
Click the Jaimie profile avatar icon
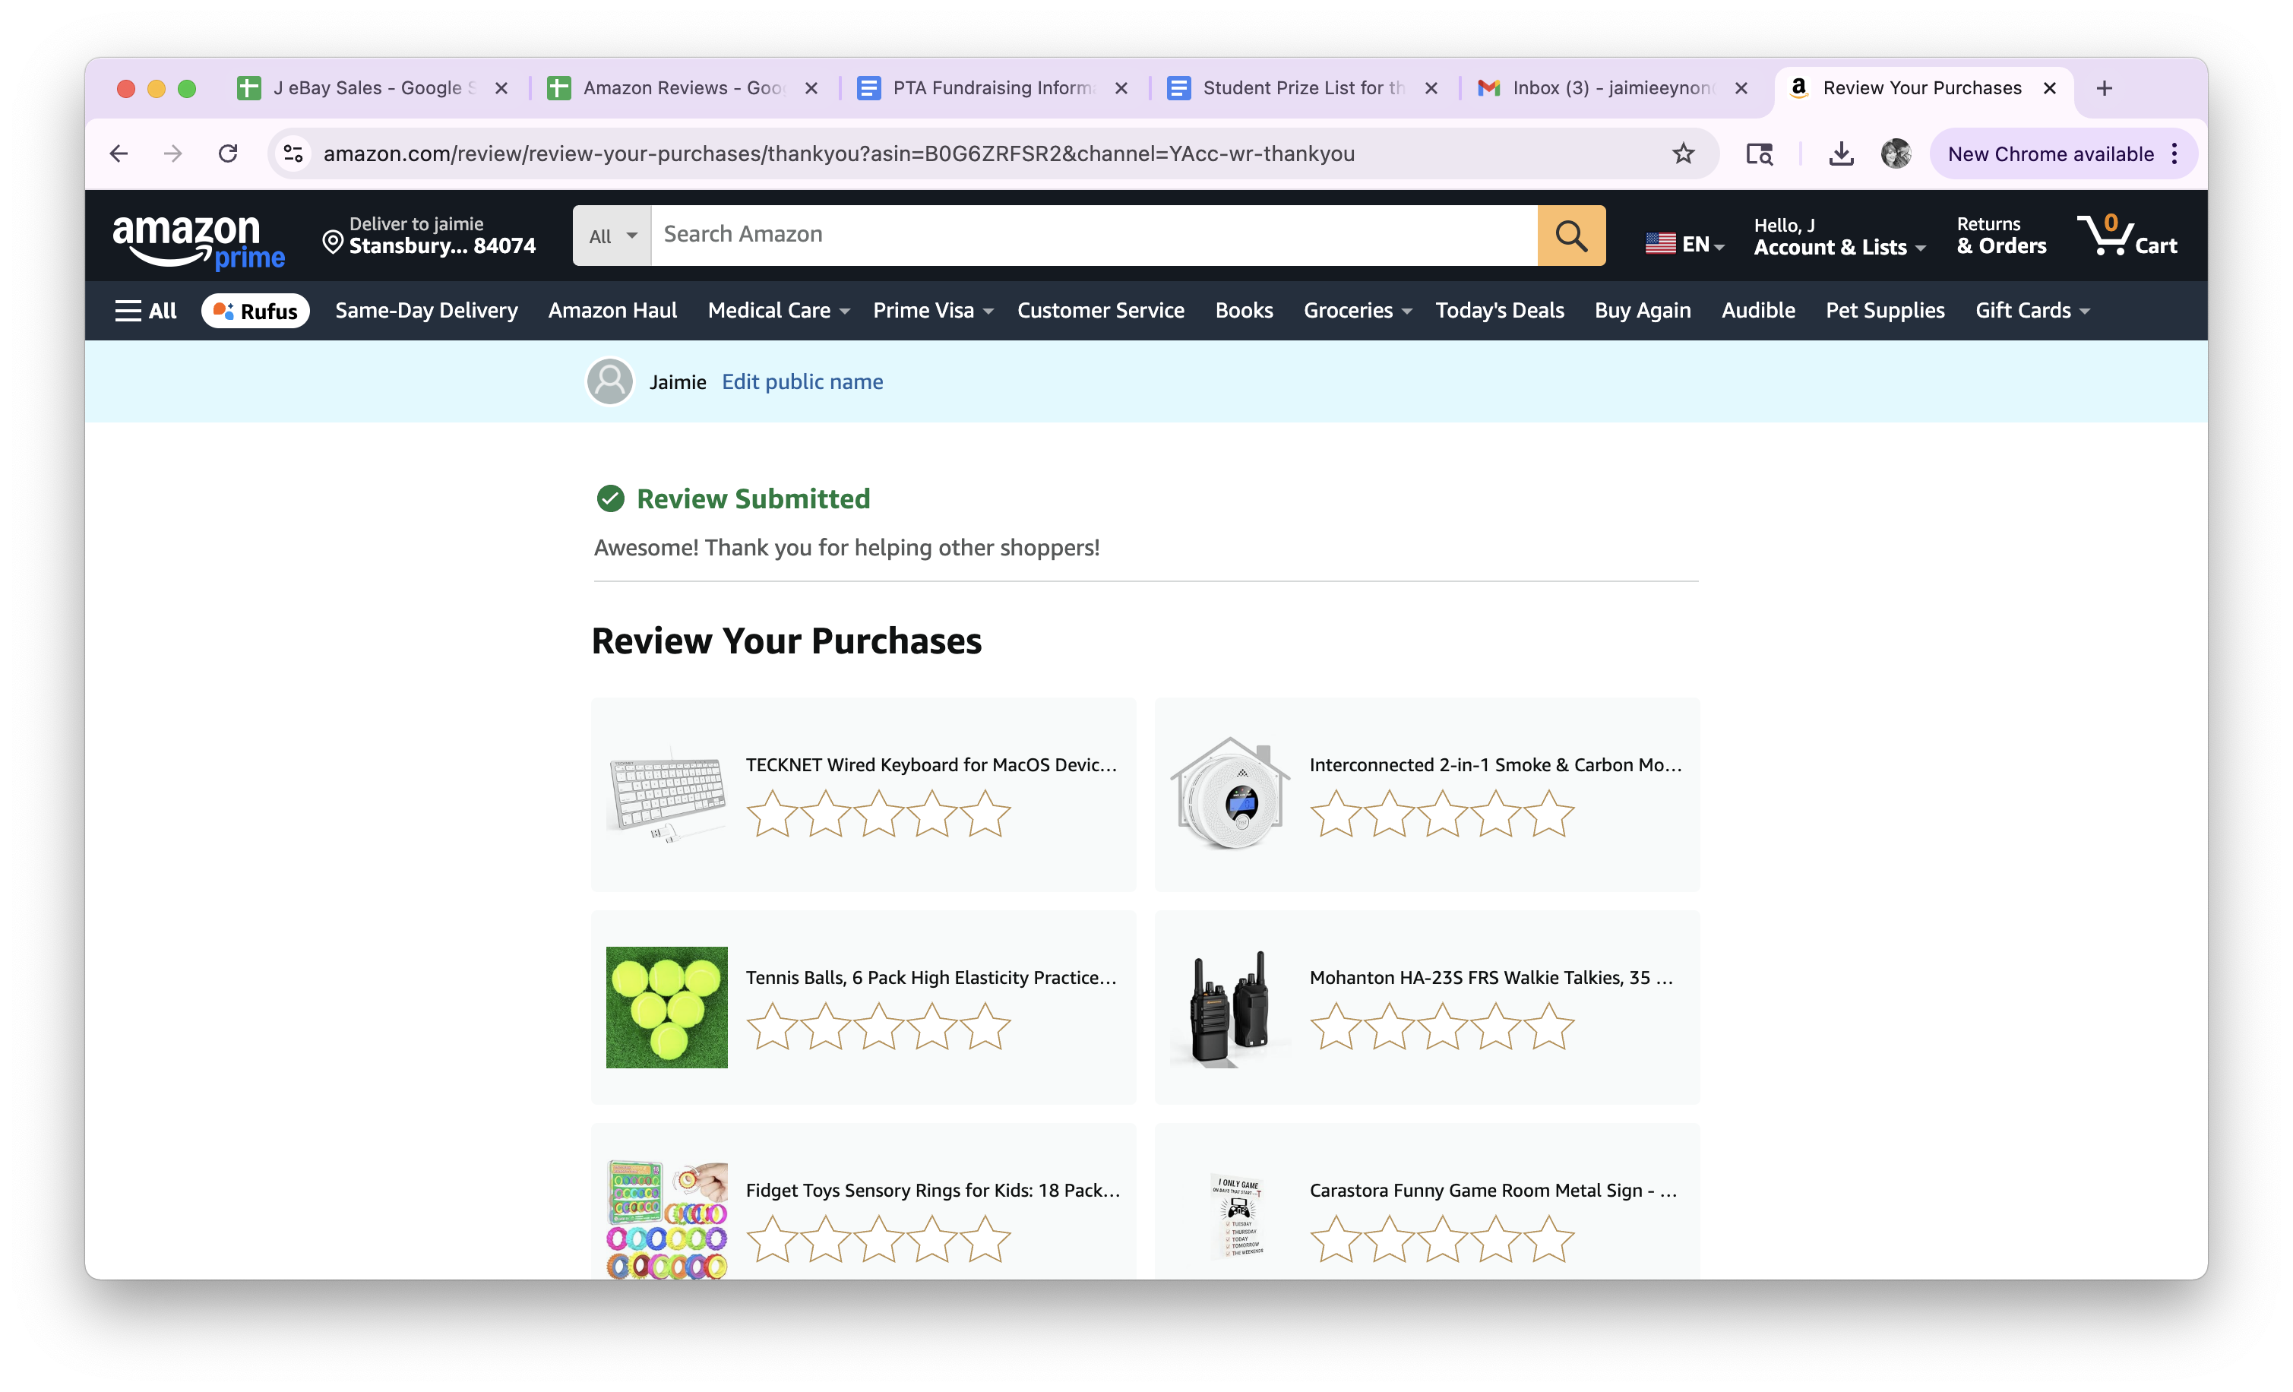609,381
